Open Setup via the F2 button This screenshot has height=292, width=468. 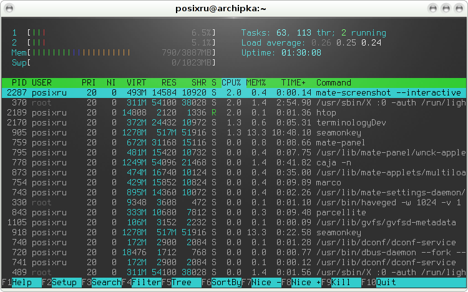click(62, 282)
